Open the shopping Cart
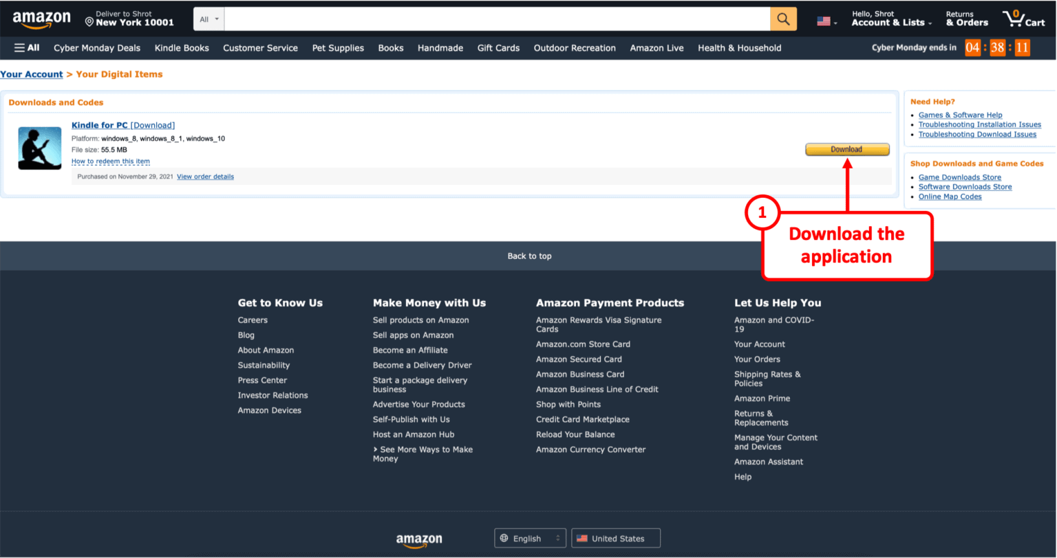The height and width of the screenshot is (558, 1057). (1023, 19)
